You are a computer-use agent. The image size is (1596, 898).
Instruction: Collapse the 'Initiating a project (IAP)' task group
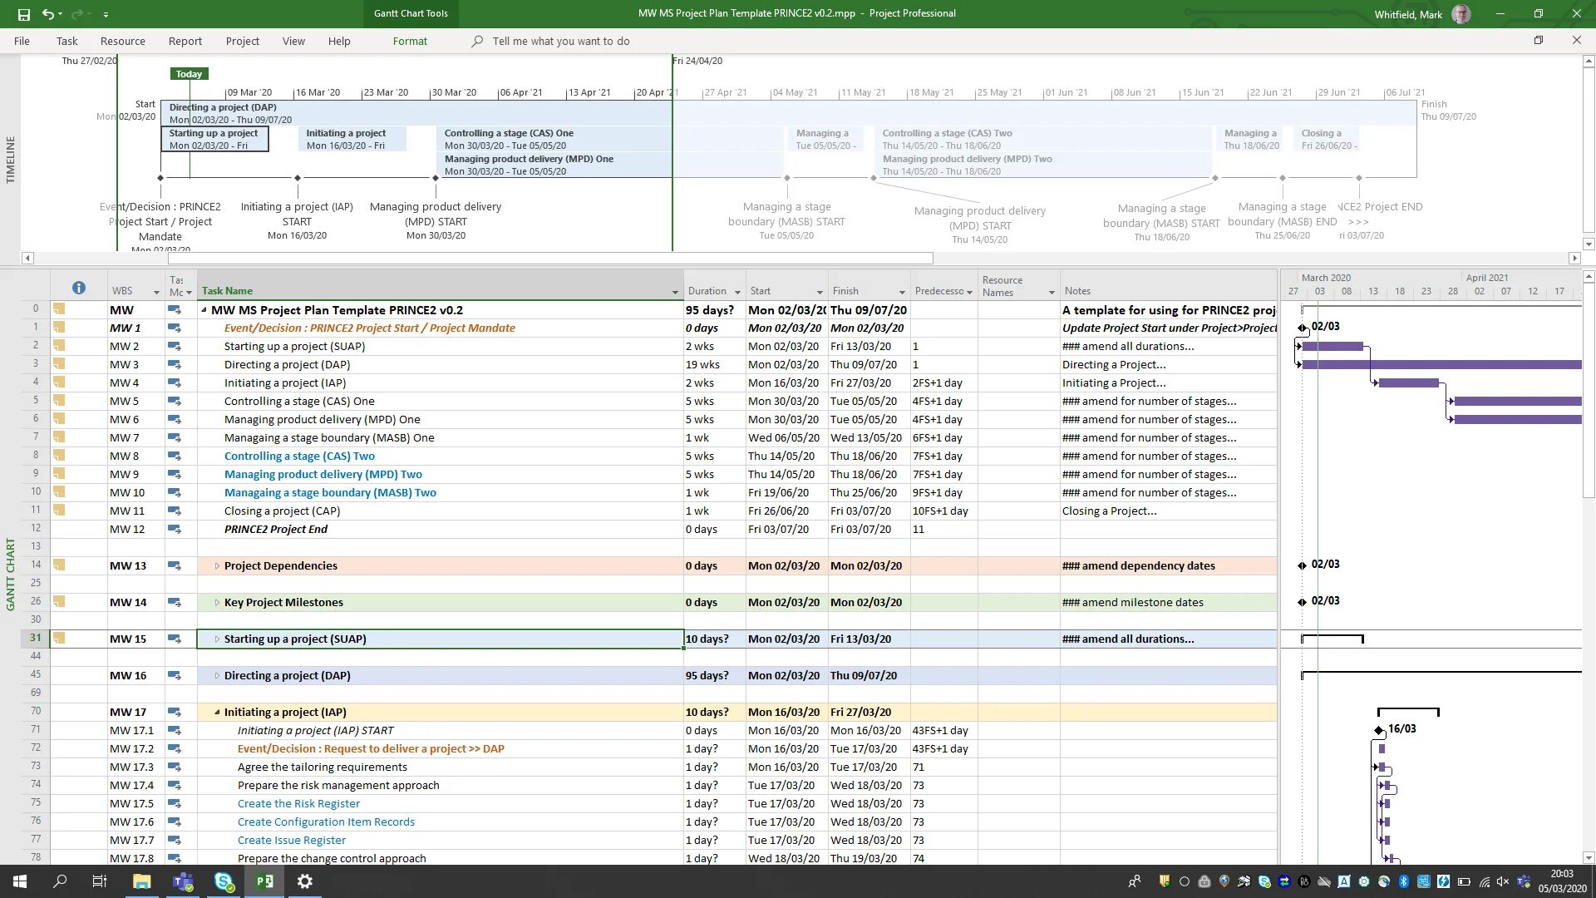[x=217, y=712]
